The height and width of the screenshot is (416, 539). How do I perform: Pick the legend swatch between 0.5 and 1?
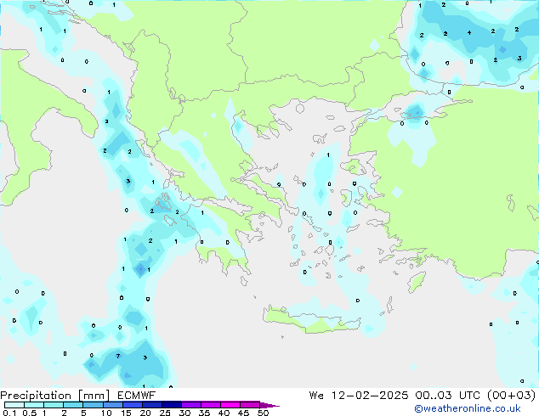[34, 405]
